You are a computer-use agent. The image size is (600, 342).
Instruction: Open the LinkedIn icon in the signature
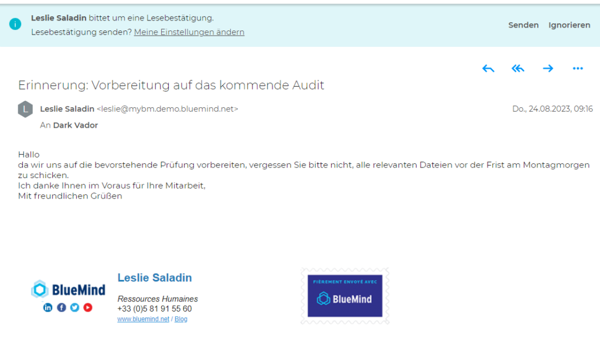point(48,307)
